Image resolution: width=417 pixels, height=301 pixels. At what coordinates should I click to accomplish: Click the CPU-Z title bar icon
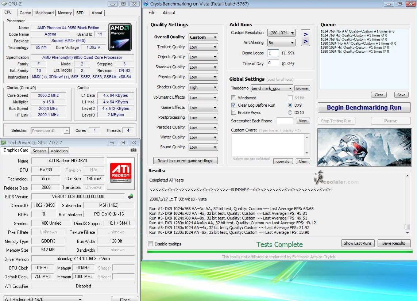tap(4, 4)
